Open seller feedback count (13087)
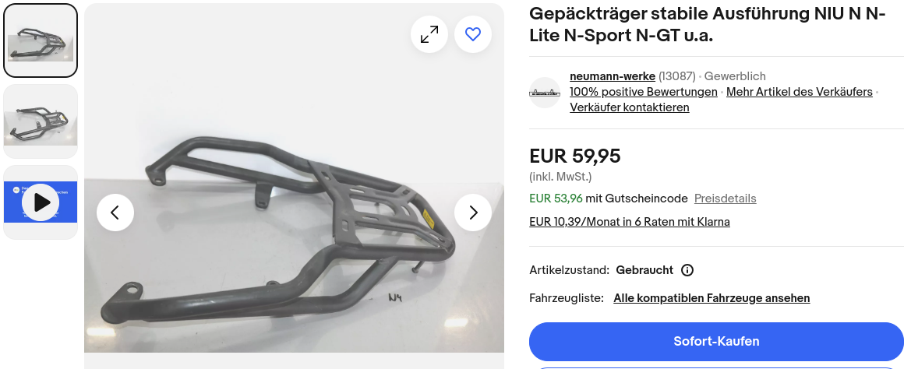Image resolution: width=911 pixels, height=369 pixels. [x=677, y=76]
